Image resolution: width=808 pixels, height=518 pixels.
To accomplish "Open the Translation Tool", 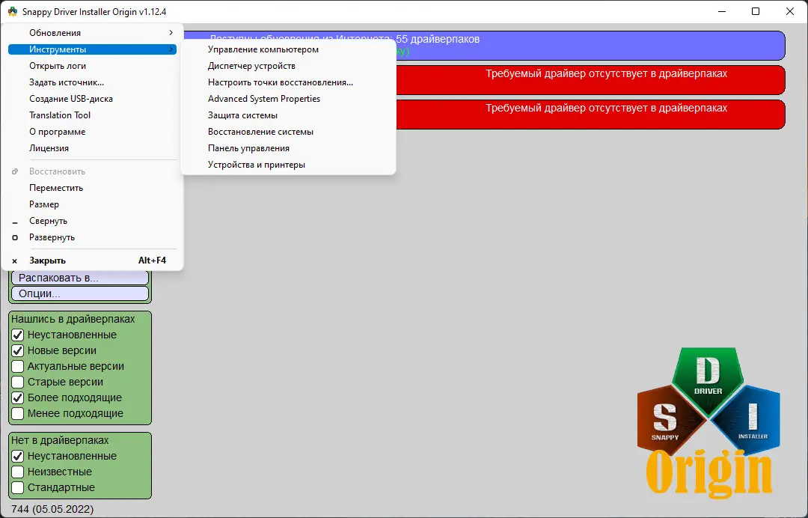I will [60, 115].
